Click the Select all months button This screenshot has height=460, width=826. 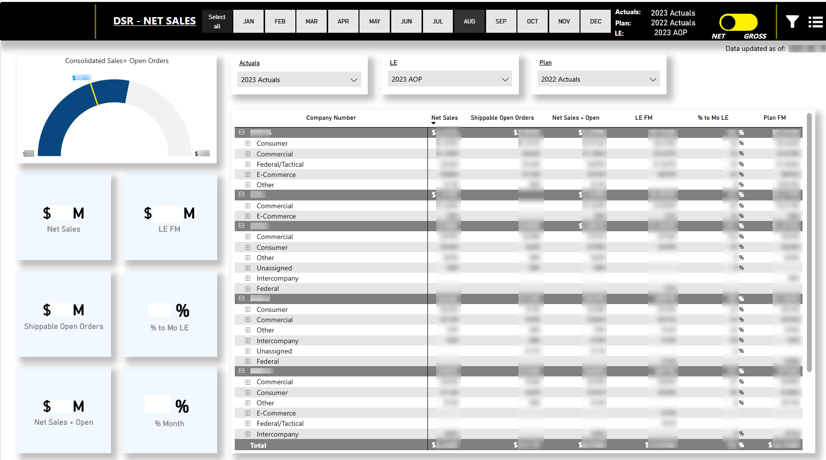click(217, 22)
